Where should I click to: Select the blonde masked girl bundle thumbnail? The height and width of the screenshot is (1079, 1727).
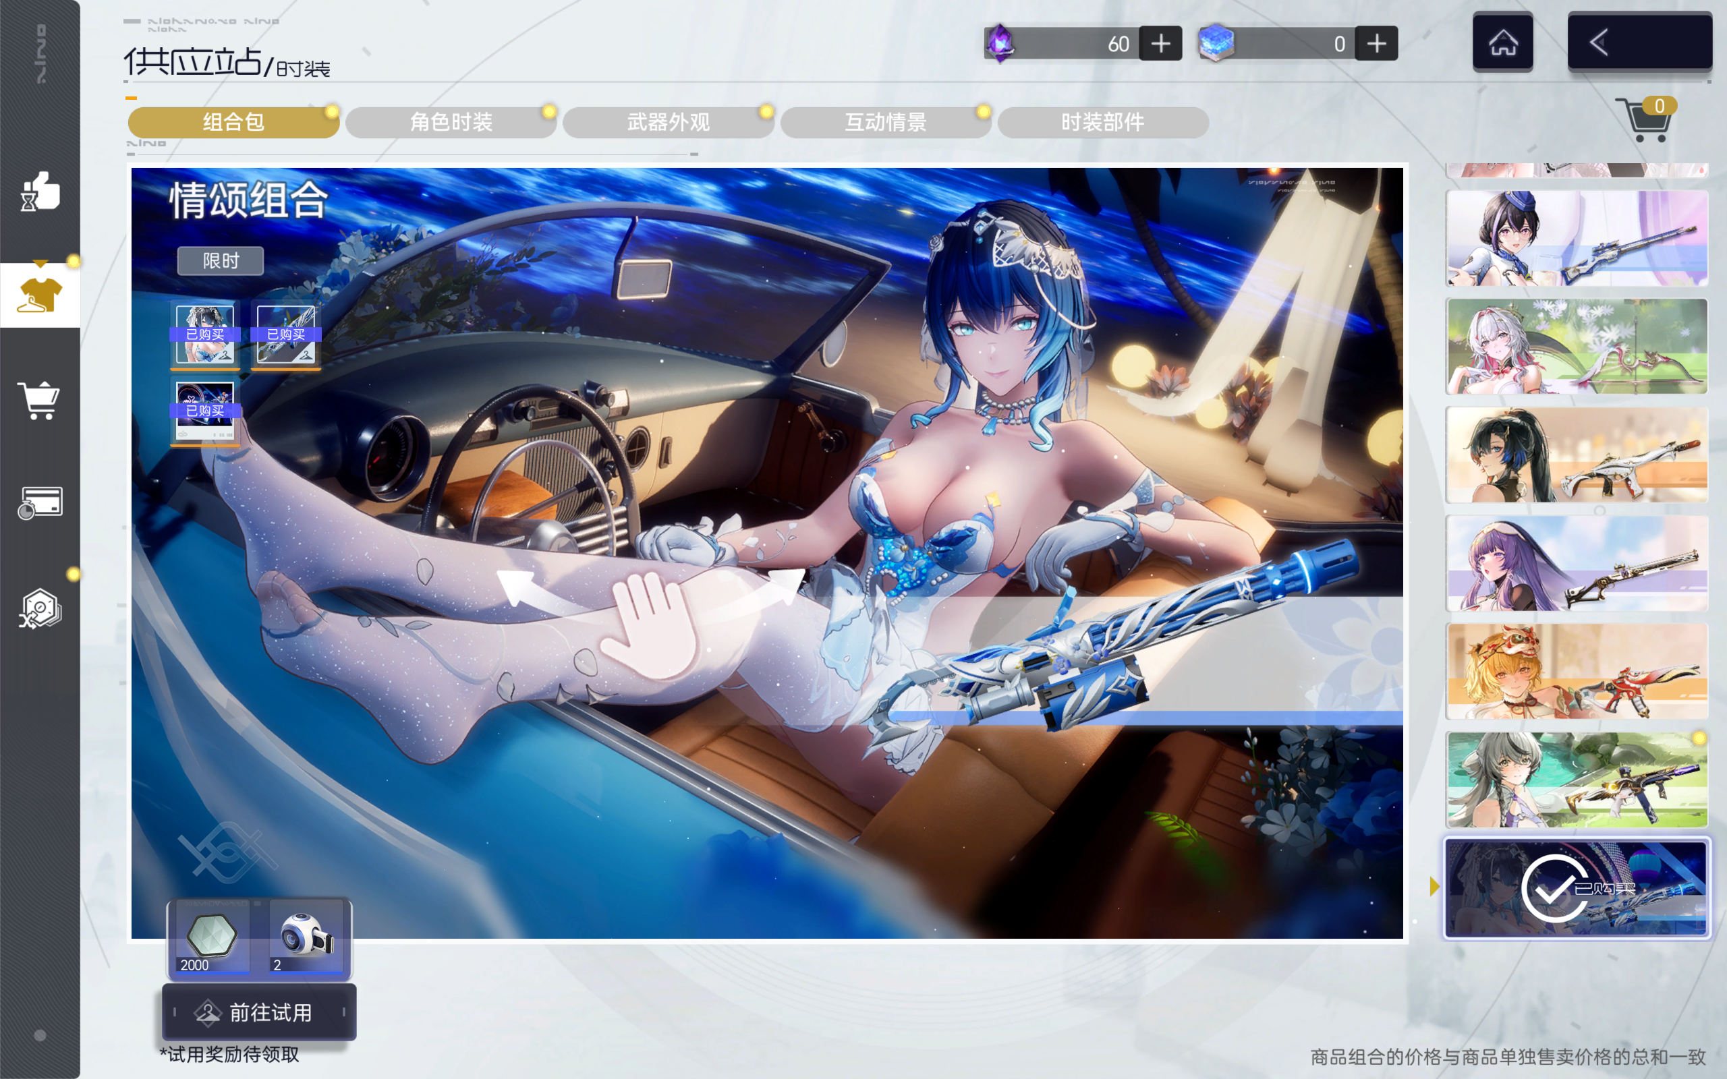coord(1577,672)
